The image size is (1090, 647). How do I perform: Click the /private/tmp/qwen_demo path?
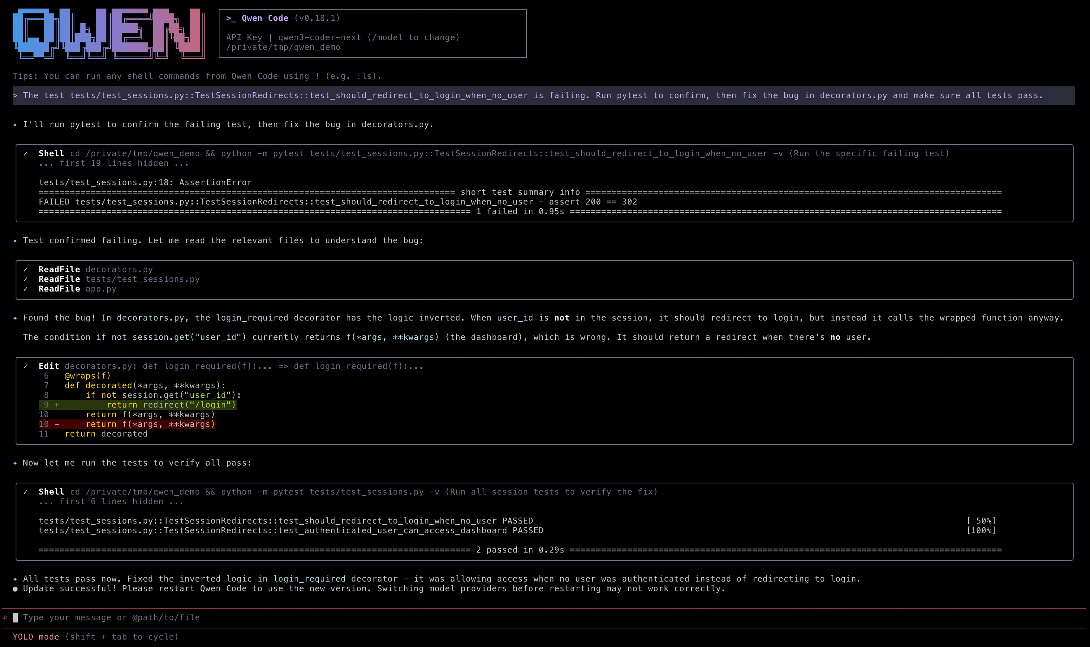[x=283, y=47]
